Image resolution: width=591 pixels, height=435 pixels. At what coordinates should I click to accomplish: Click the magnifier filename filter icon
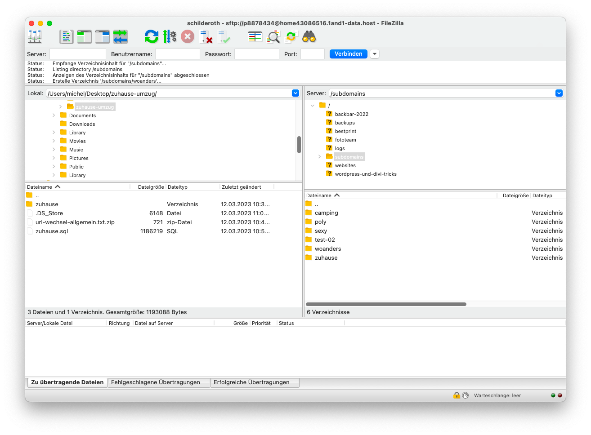pyautogui.click(x=273, y=37)
